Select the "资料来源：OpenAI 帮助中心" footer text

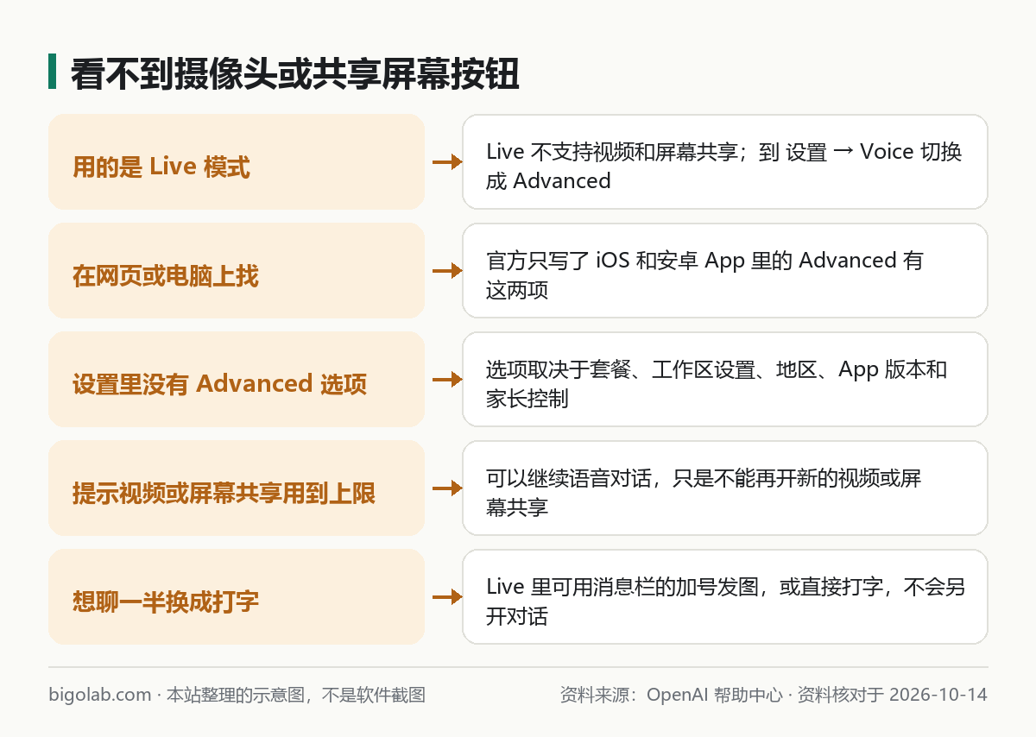coord(672,695)
